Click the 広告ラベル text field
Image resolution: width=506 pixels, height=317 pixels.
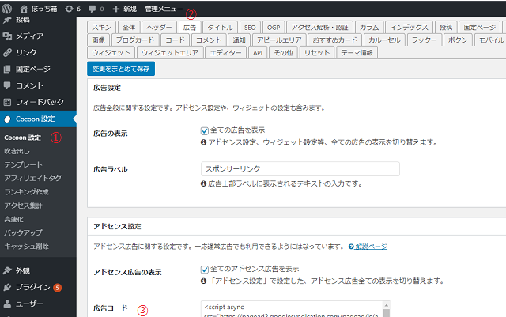click(x=300, y=168)
